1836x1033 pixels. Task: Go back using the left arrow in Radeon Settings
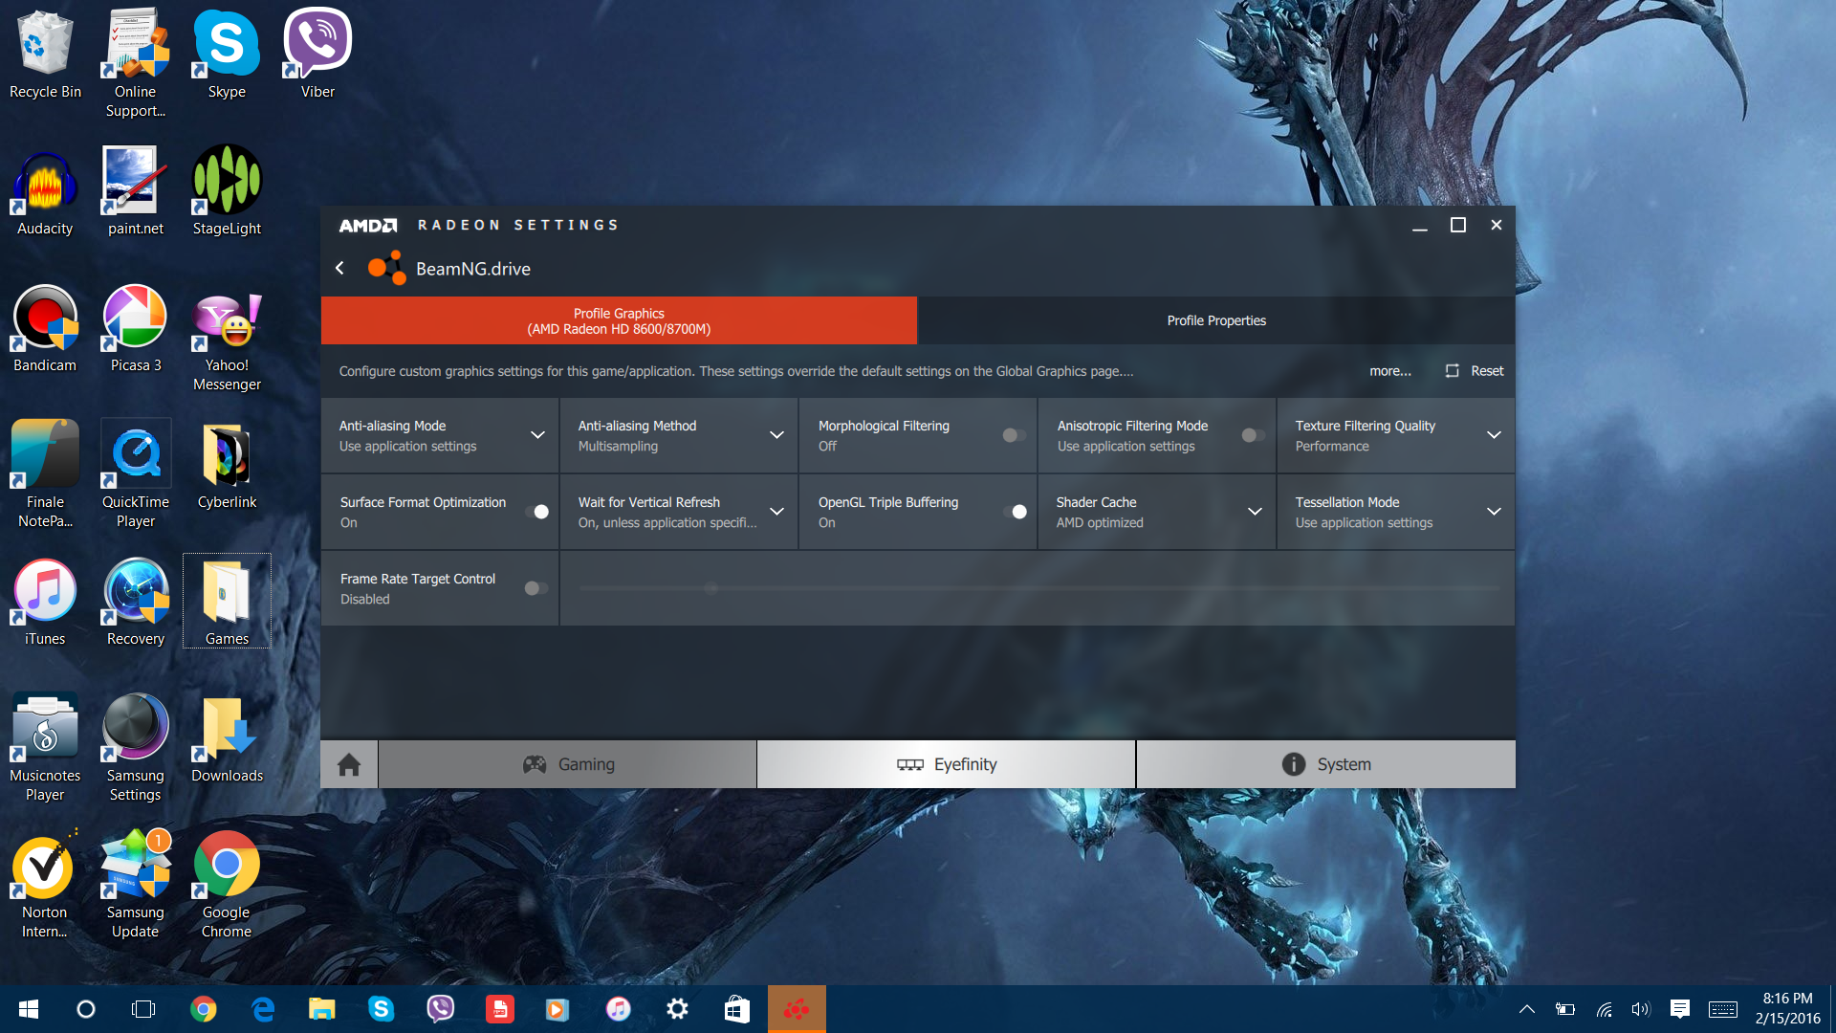(339, 269)
